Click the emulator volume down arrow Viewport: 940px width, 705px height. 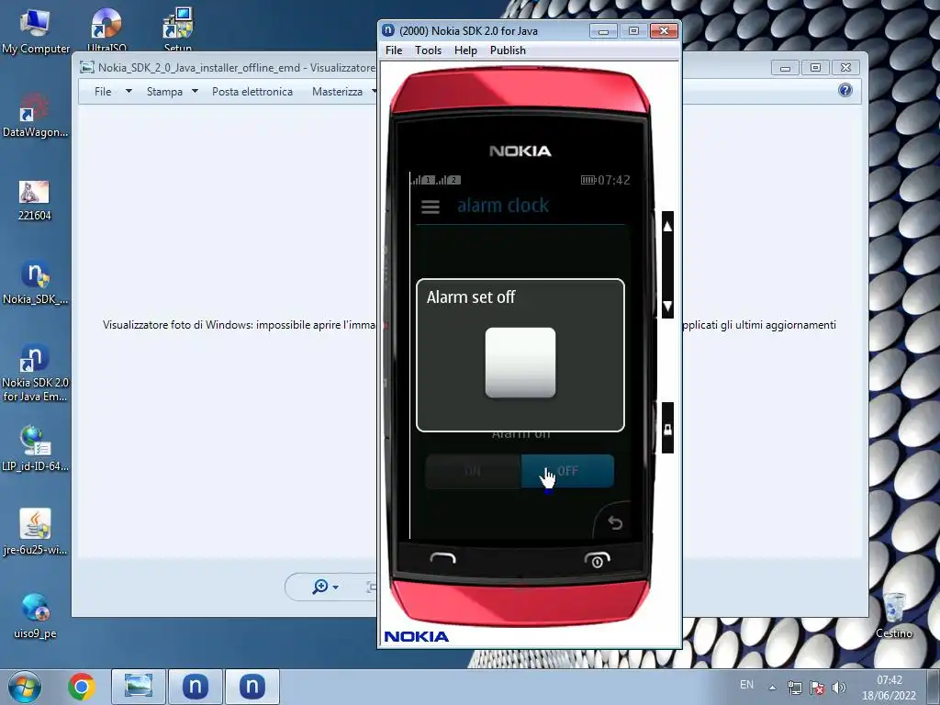click(x=667, y=307)
